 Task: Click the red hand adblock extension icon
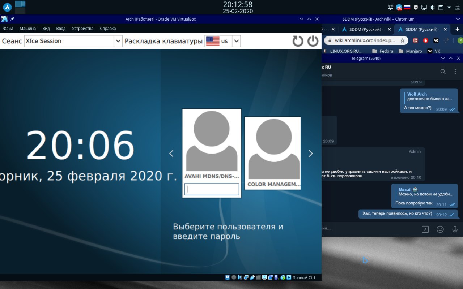[x=426, y=41]
